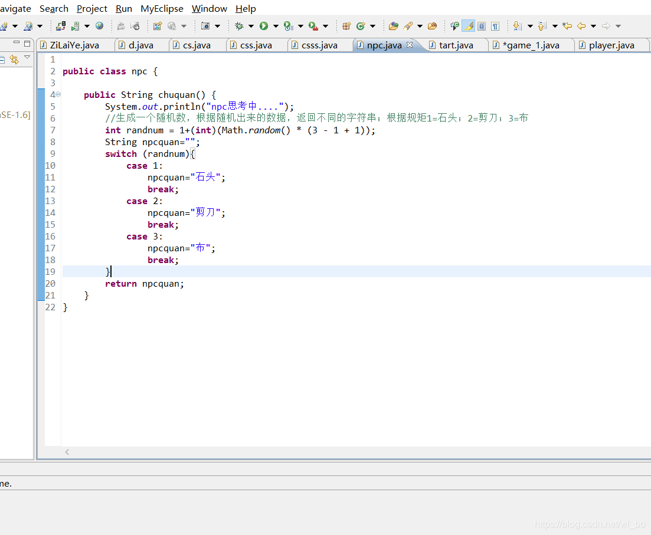Open the Run dropdown arrow

point(276,26)
